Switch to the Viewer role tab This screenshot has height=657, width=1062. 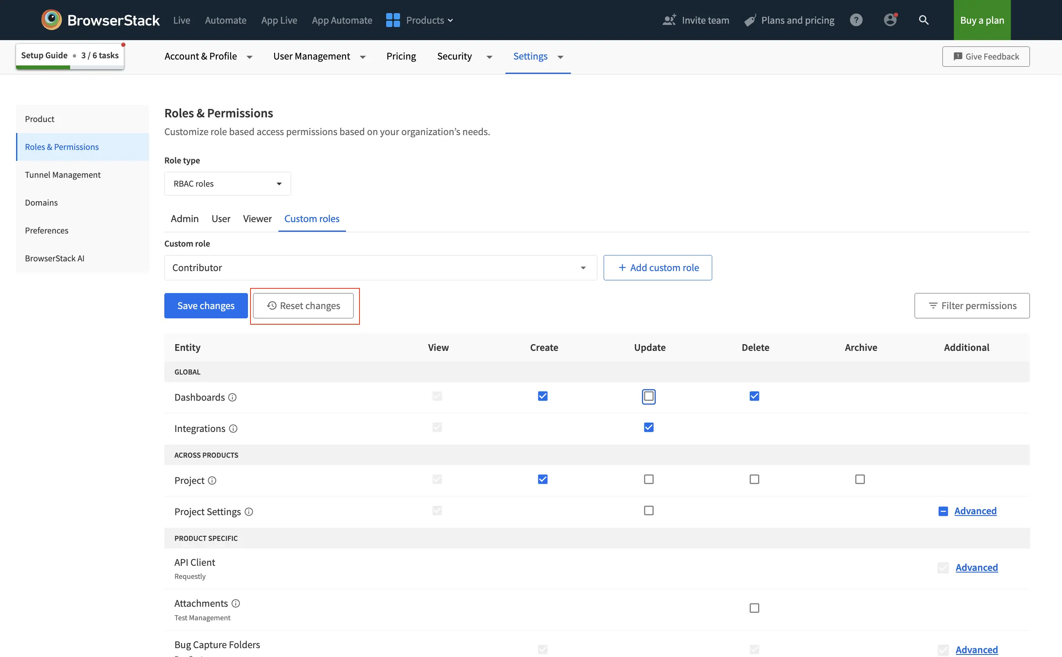[257, 219]
